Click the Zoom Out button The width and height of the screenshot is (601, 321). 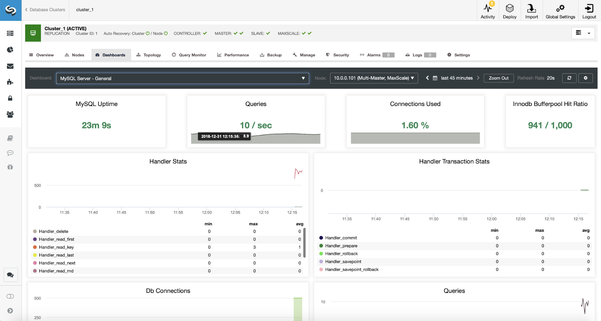pos(498,78)
